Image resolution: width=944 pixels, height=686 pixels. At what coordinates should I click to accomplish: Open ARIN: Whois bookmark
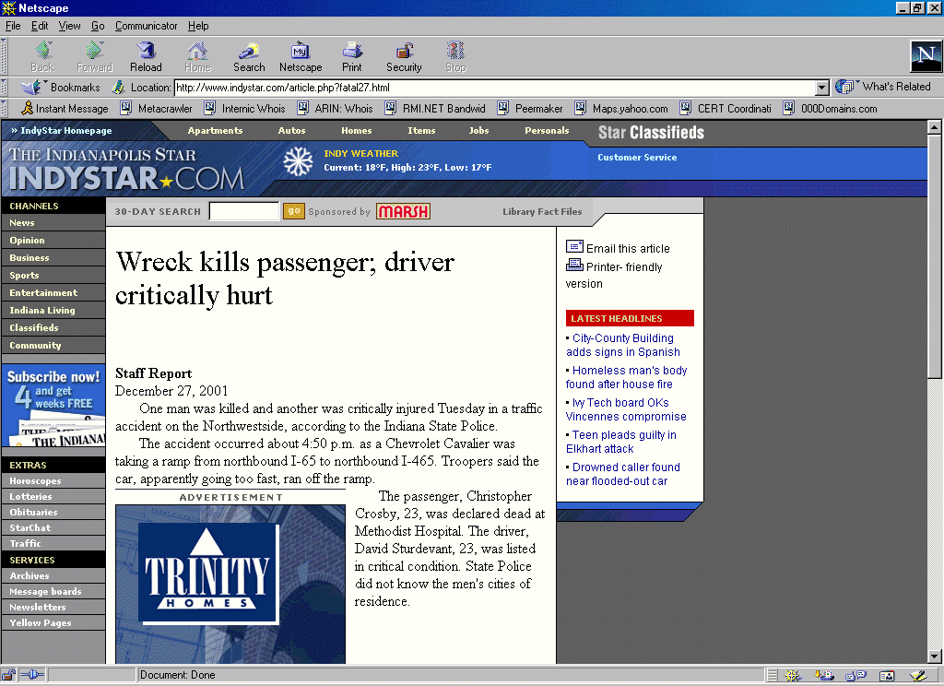(x=335, y=109)
